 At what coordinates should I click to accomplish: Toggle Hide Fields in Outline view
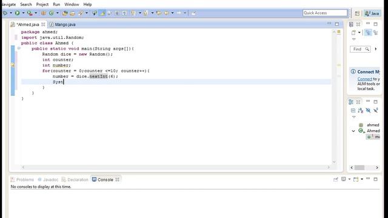tap(368, 110)
